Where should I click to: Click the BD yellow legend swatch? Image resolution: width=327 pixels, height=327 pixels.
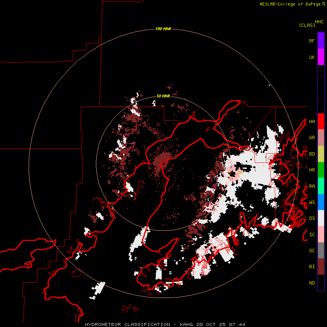tap(321, 154)
